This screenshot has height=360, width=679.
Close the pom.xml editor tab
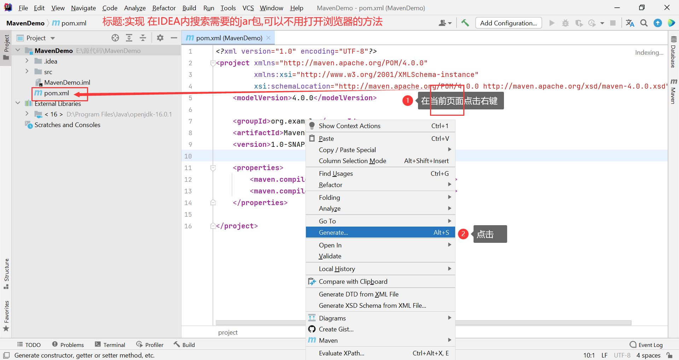[269, 38]
